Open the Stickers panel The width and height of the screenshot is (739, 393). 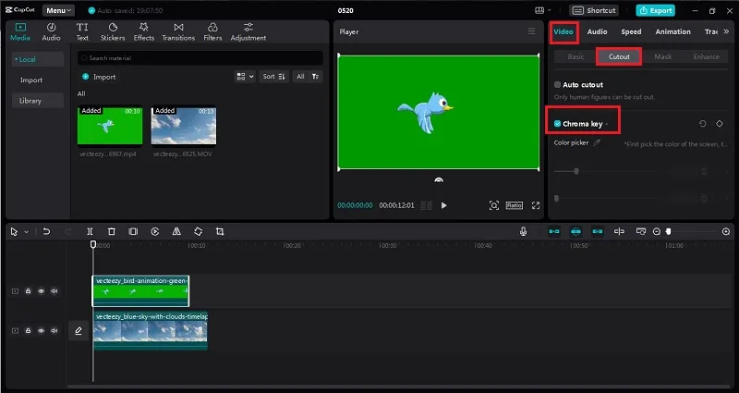[x=113, y=31]
